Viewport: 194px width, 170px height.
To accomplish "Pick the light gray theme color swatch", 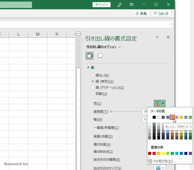I will point(159,117).
